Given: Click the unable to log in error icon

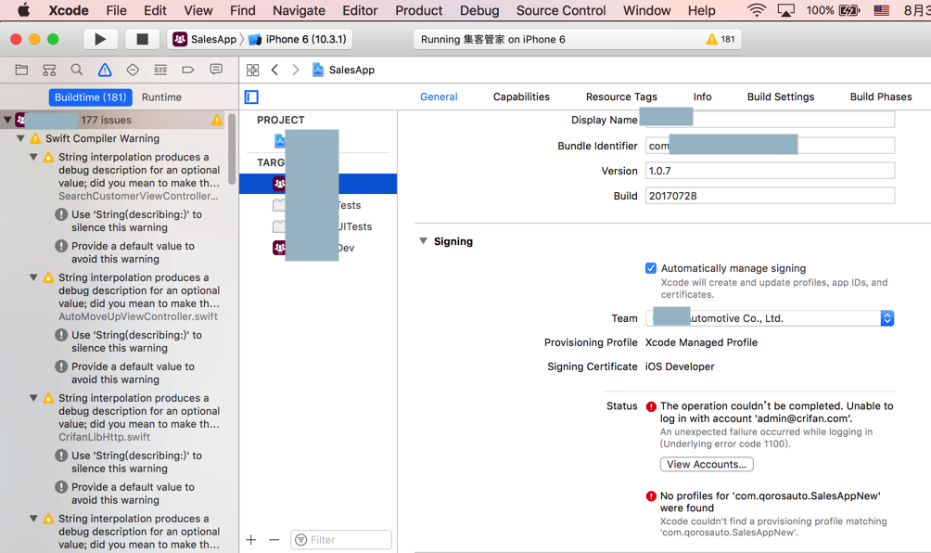Looking at the screenshot, I should (x=651, y=407).
